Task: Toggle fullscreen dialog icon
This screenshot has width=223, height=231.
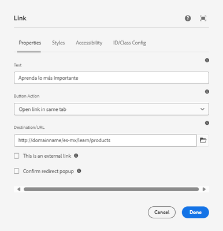Action: click(x=203, y=18)
